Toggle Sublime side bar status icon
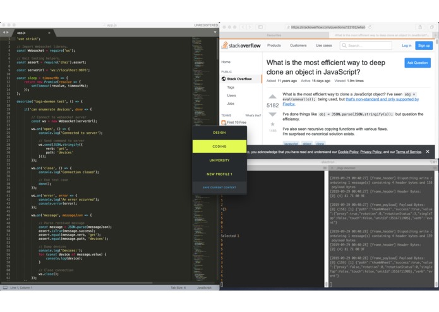Screen dimensions: 439x312 coord(5,287)
